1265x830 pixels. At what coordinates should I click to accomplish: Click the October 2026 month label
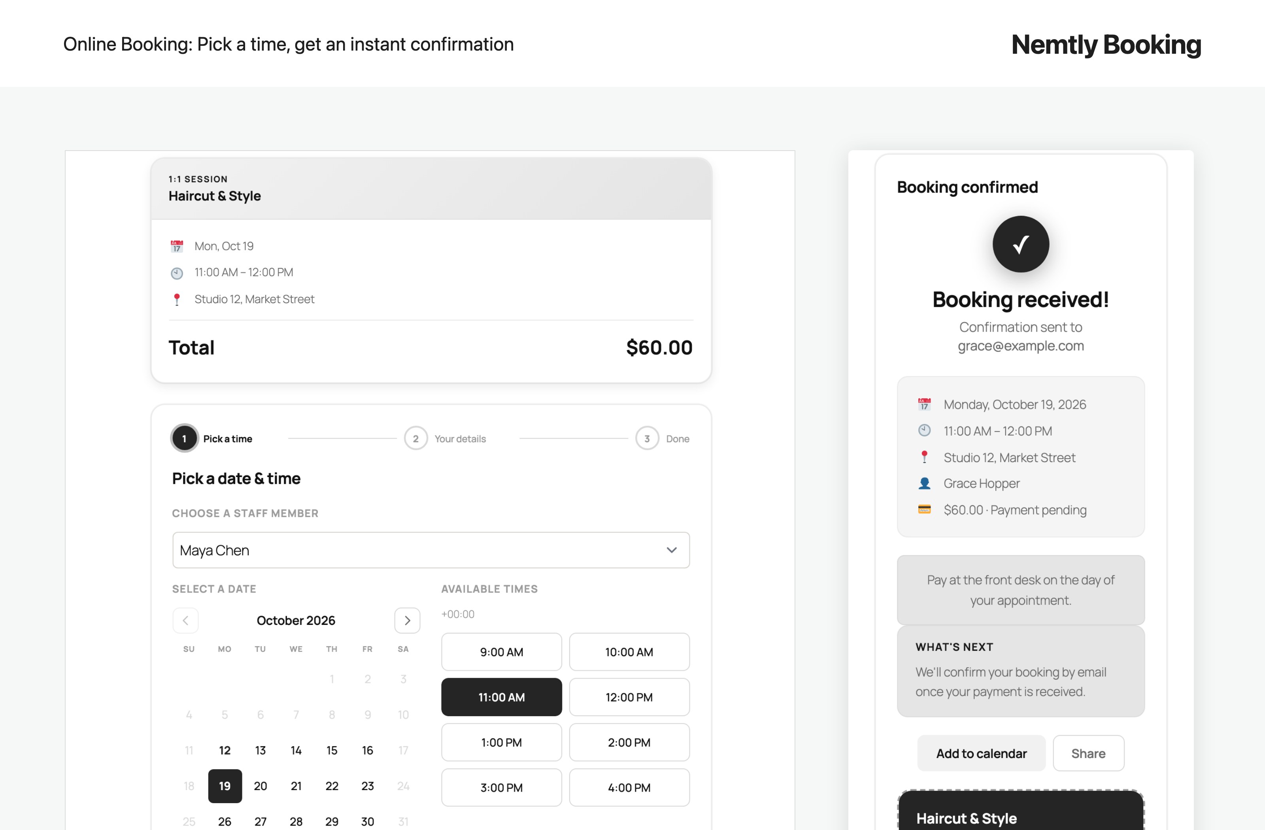tap(296, 620)
